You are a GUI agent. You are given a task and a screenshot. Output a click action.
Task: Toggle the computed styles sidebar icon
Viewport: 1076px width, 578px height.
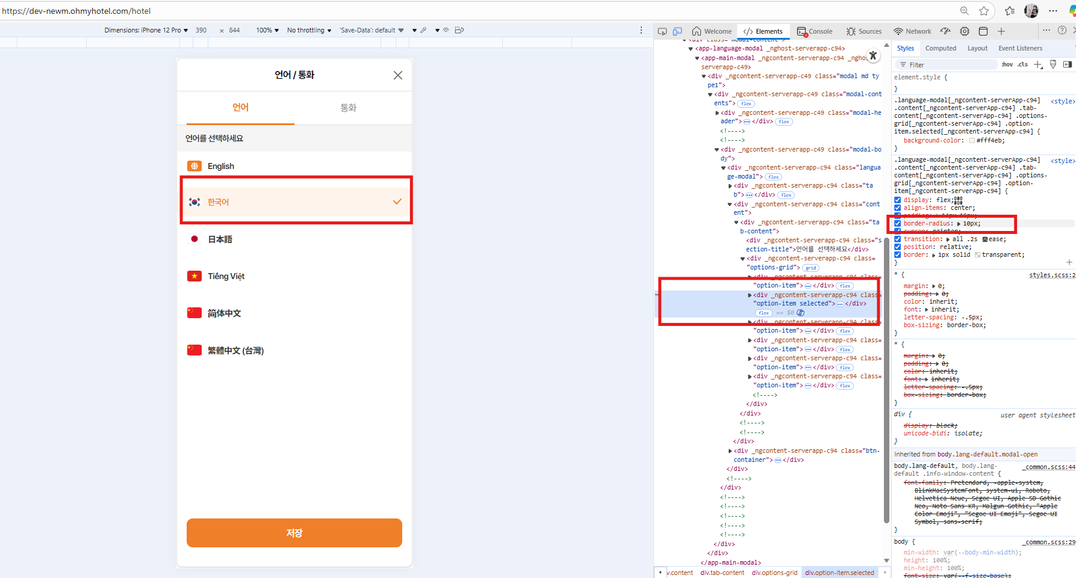click(1068, 65)
